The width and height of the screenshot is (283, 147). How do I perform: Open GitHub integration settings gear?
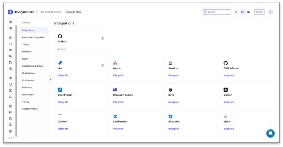tap(103, 39)
